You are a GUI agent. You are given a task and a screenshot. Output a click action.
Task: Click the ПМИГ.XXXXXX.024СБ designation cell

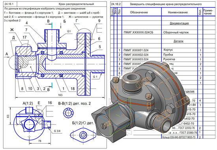(x=141, y=32)
